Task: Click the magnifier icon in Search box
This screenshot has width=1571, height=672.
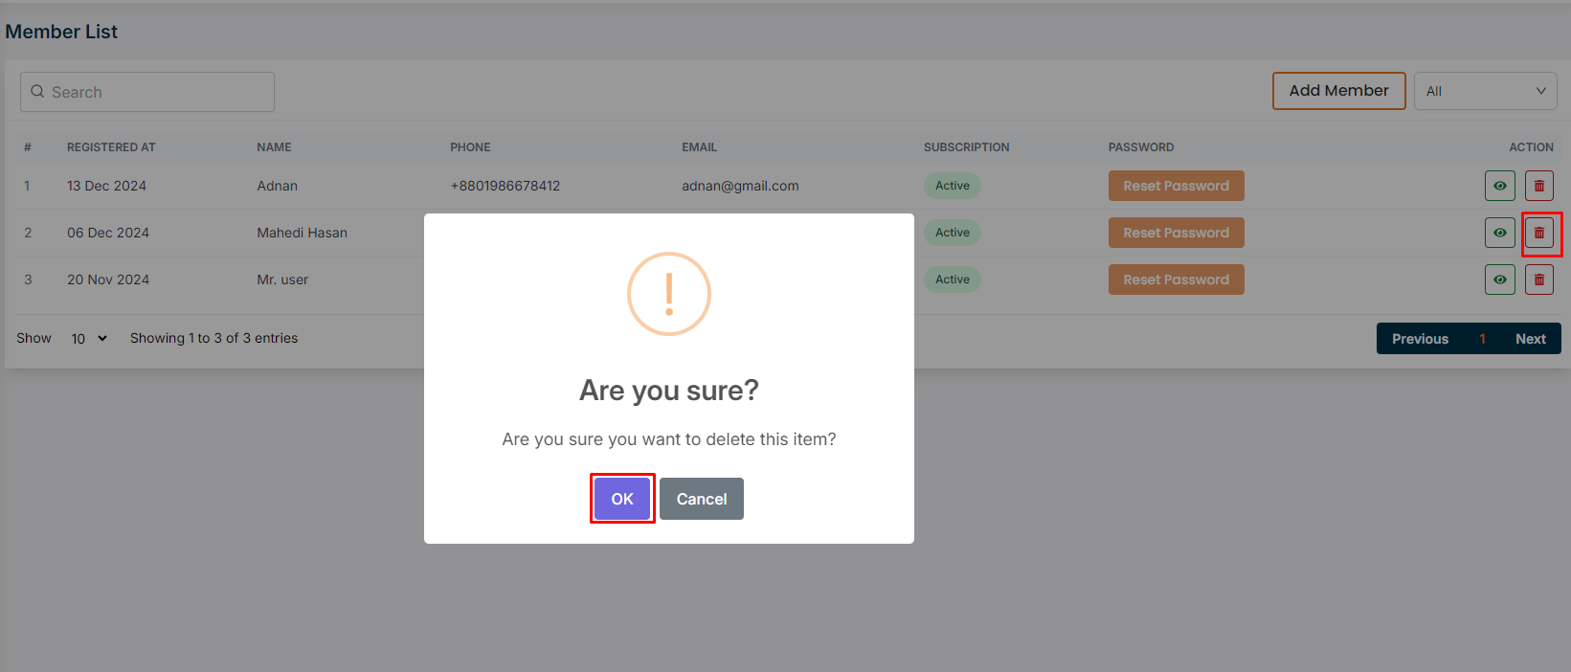Action: point(37,92)
